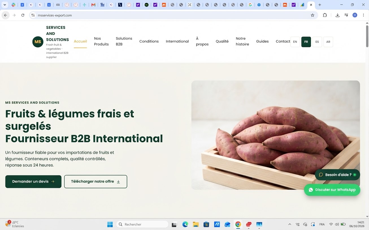Open the International menu link
Viewport: 369px width, 230px height.
point(177,41)
